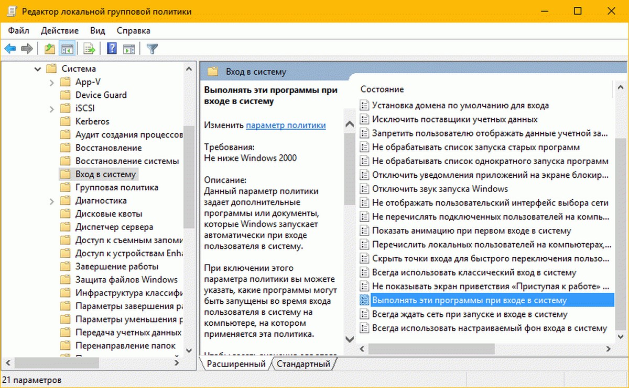629x388 pixels.
Task: Click the description pane scrollbar up arrow
Action: coord(350,124)
